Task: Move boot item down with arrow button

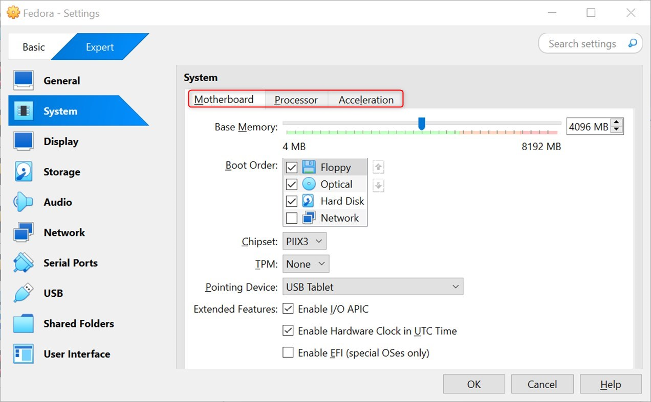Action: 378,185
